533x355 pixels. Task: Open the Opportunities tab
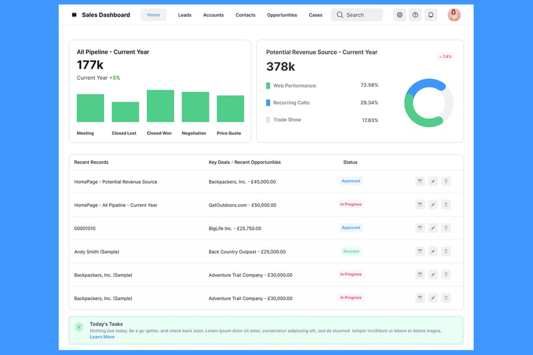click(x=282, y=15)
